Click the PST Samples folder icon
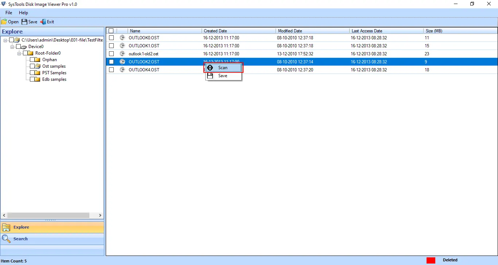The height and width of the screenshot is (265, 498). pos(38,73)
